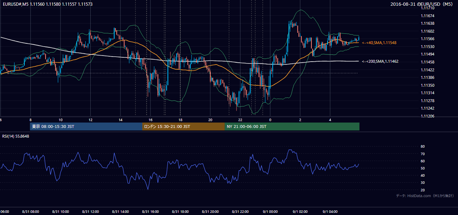Viewport: 458px width, 215px height.
Task: Click price axis label 1.11206
Action: click(x=427, y=116)
